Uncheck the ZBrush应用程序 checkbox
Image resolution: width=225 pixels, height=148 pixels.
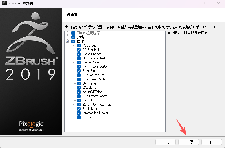pyautogui.click(x=73, y=33)
